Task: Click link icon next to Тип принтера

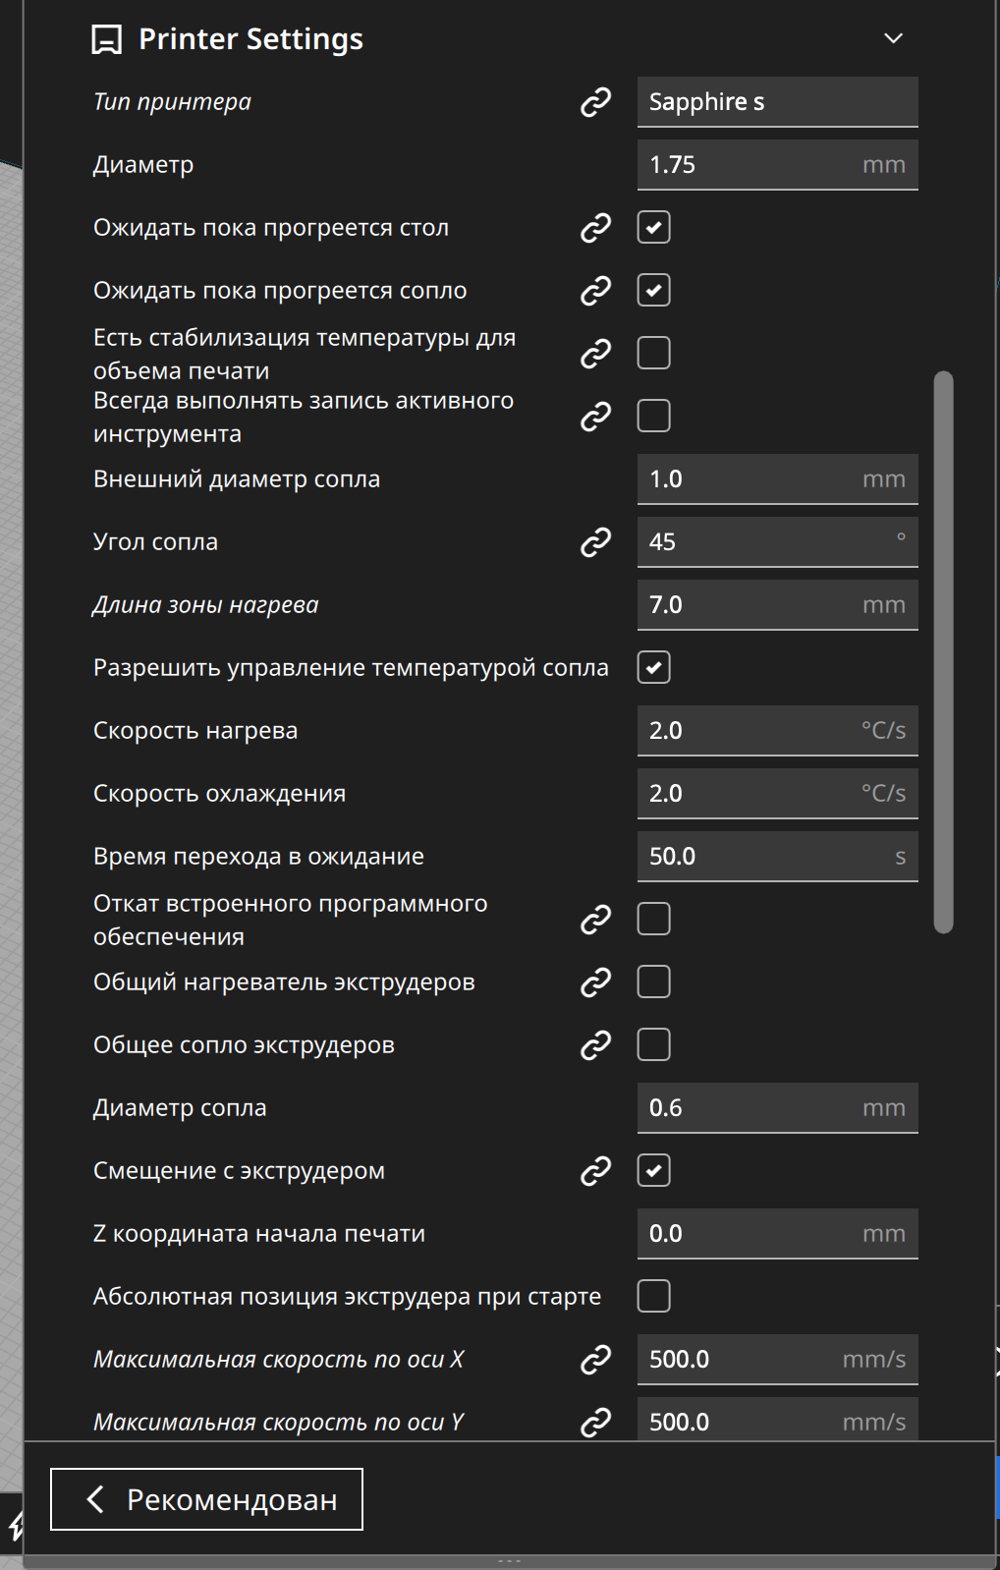Action: point(595,102)
